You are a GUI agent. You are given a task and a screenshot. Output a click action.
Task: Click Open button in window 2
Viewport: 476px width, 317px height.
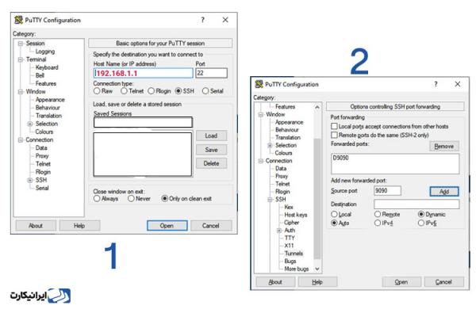pyautogui.click(x=401, y=282)
